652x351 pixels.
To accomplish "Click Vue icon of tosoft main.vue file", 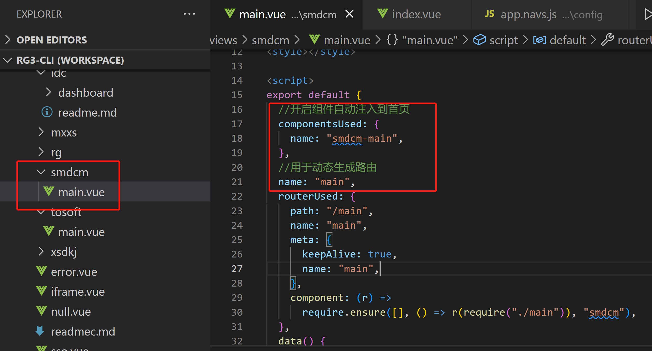I will [x=49, y=231].
